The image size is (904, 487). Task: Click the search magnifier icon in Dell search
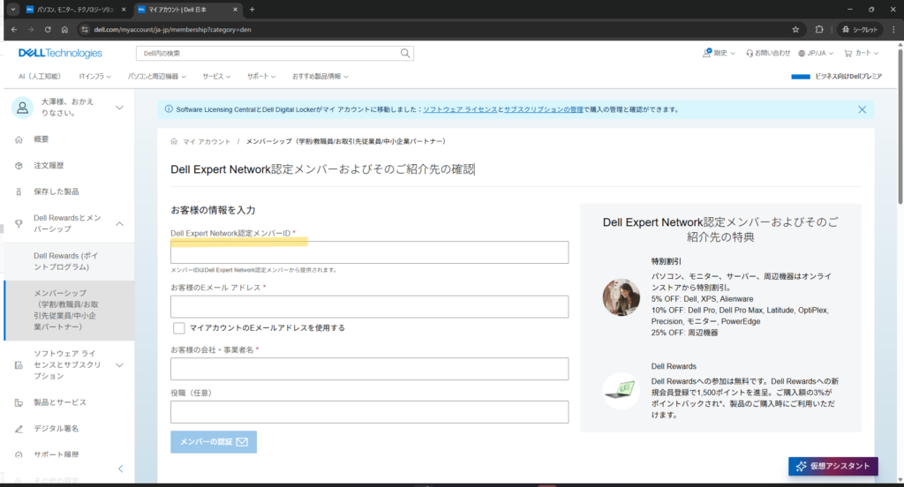tap(405, 53)
